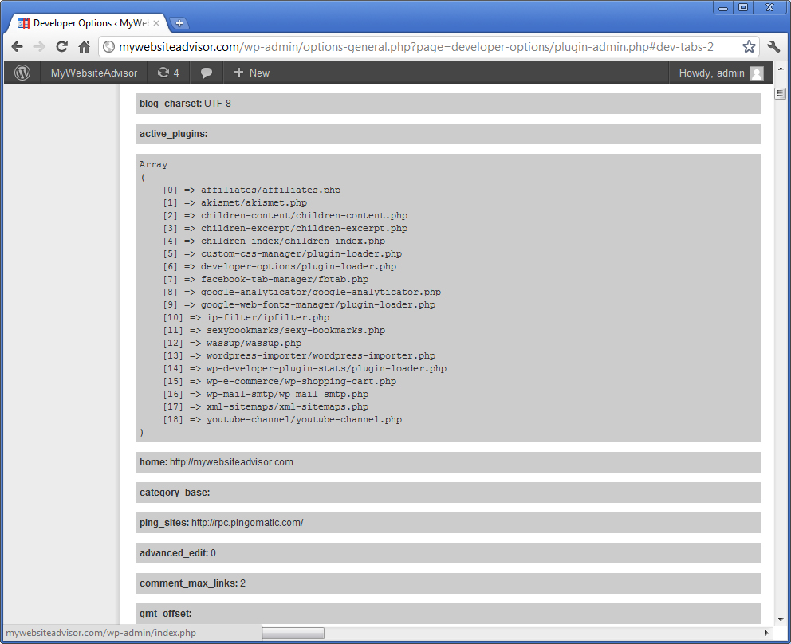Reload the current page
This screenshot has width=791, height=644.
coord(61,47)
